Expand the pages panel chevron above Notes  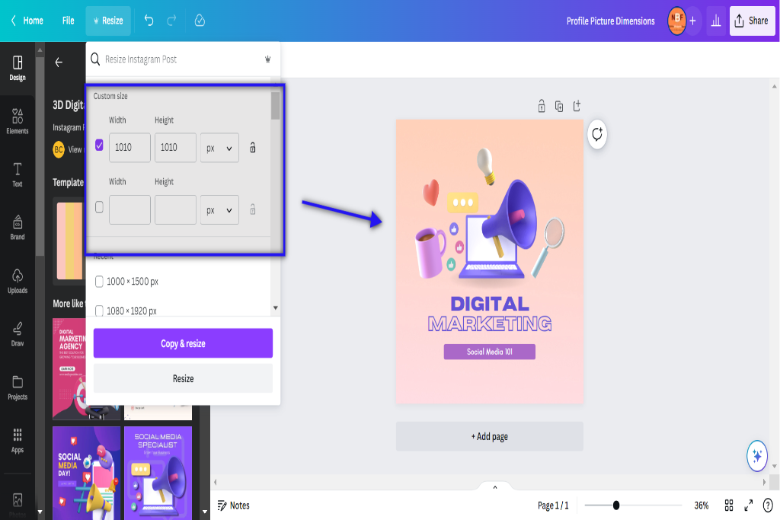click(495, 487)
